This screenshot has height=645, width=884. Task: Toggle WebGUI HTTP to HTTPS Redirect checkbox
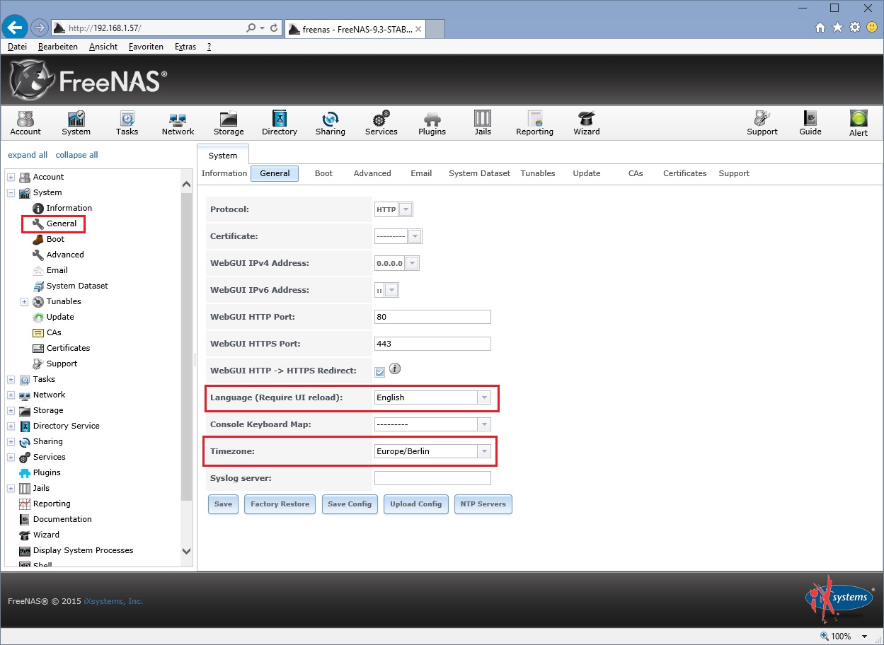[x=380, y=371]
